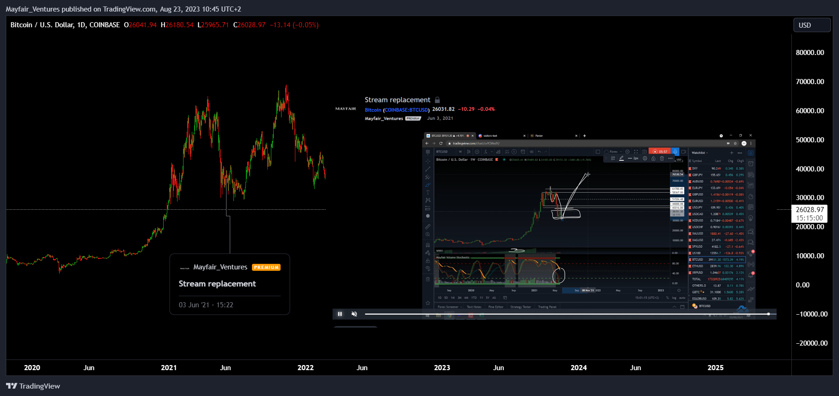Pause the embedded stream video

(340, 314)
